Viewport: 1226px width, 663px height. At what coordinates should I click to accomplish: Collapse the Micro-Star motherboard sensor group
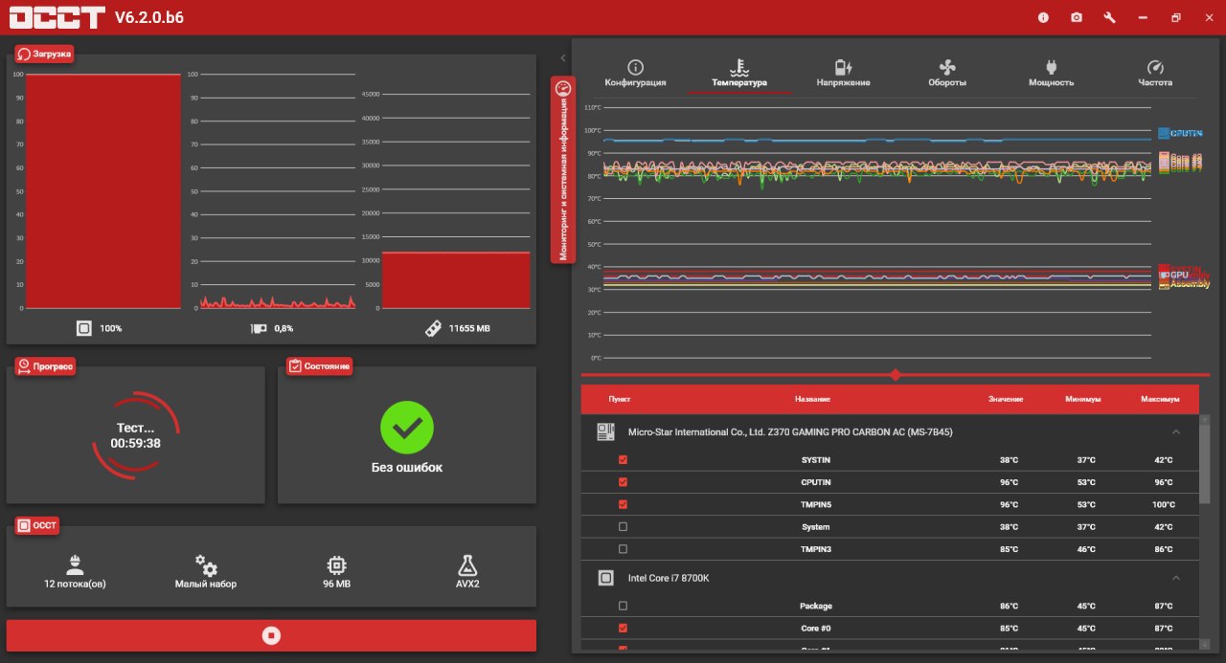[1176, 431]
